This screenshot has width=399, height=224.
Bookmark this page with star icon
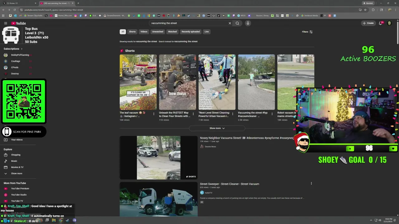coord(365,10)
